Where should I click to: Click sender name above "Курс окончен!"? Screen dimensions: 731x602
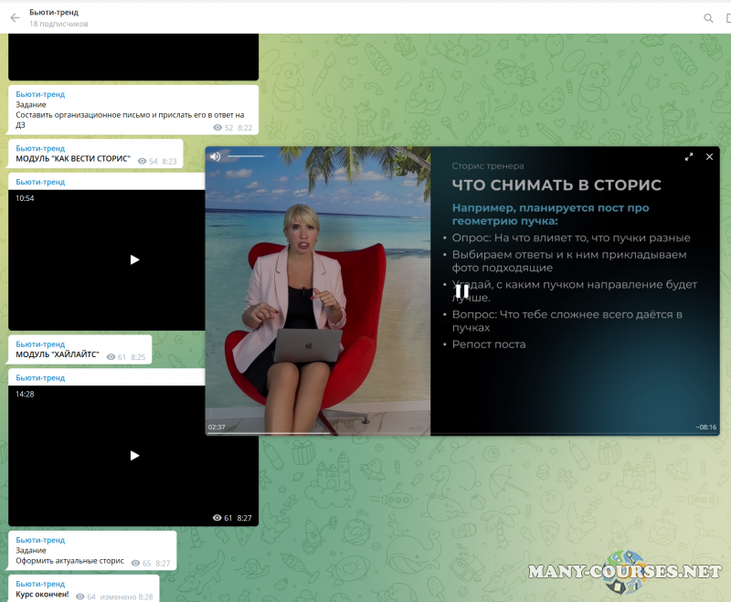[x=40, y=584]
